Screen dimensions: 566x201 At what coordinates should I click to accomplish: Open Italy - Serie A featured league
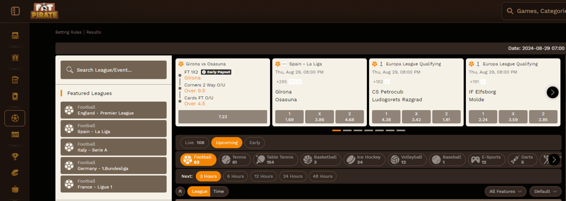pos(114,147)
